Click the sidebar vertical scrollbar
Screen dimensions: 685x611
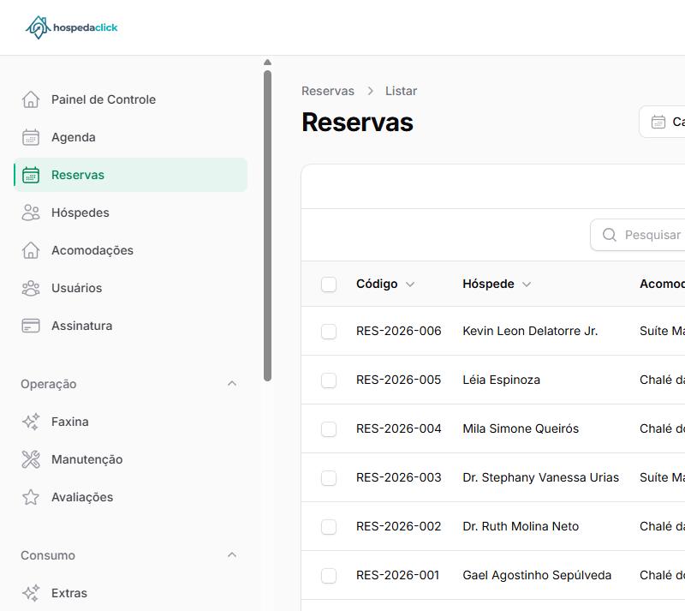(268, 225)
